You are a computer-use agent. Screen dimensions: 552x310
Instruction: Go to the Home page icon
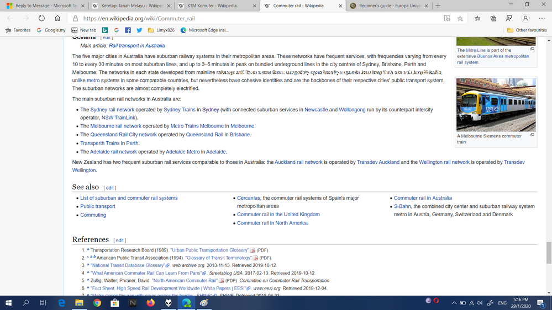(x=57, y=18)
